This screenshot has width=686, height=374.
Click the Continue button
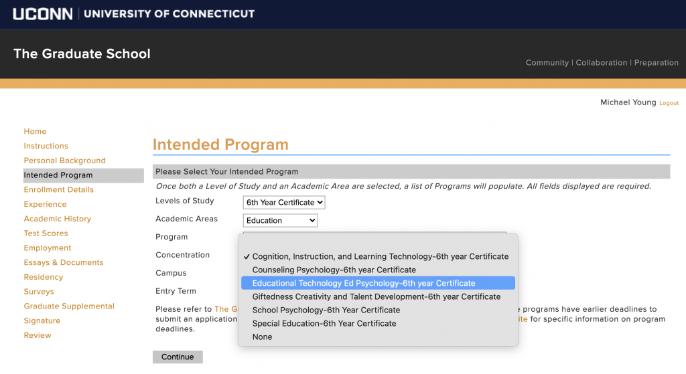tap(178, 357)
